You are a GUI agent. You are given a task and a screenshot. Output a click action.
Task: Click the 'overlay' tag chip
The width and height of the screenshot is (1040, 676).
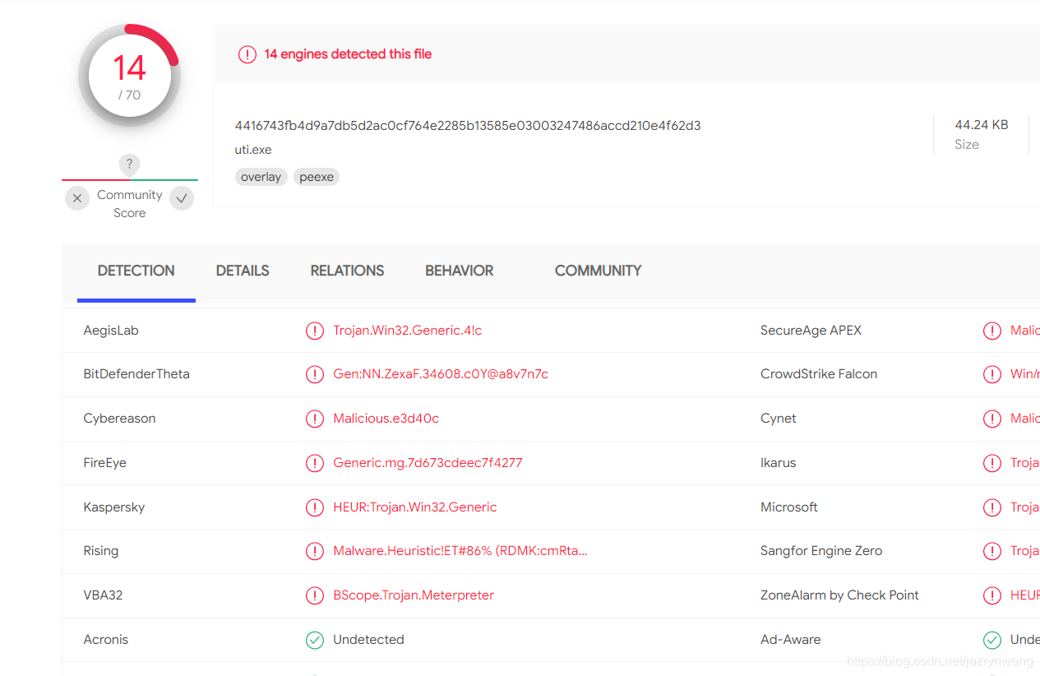(x=261, y=177)
